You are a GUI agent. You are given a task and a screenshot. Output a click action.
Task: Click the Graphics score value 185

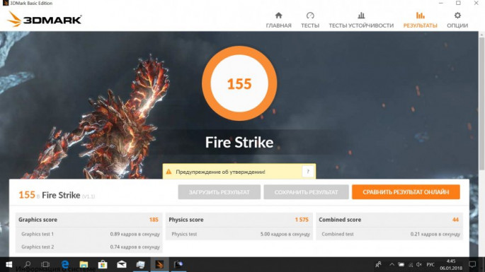(x=154, y=220)
